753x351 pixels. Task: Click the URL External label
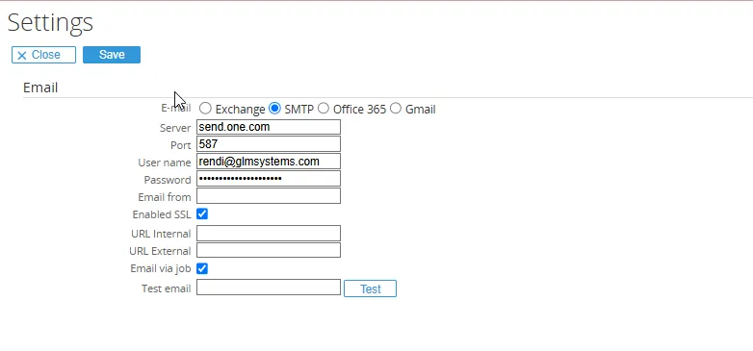[x=160, y=251]
